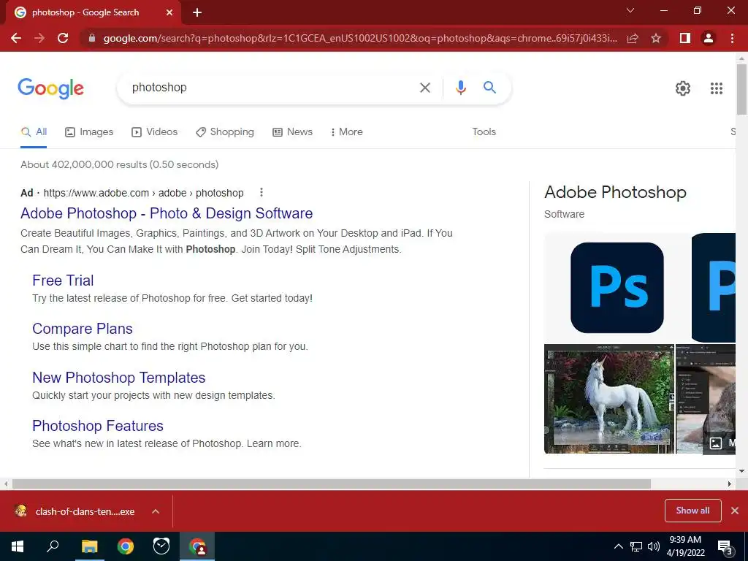Reload the page with refresh icon
Screen dimensions: 748x561
point(63,38)
